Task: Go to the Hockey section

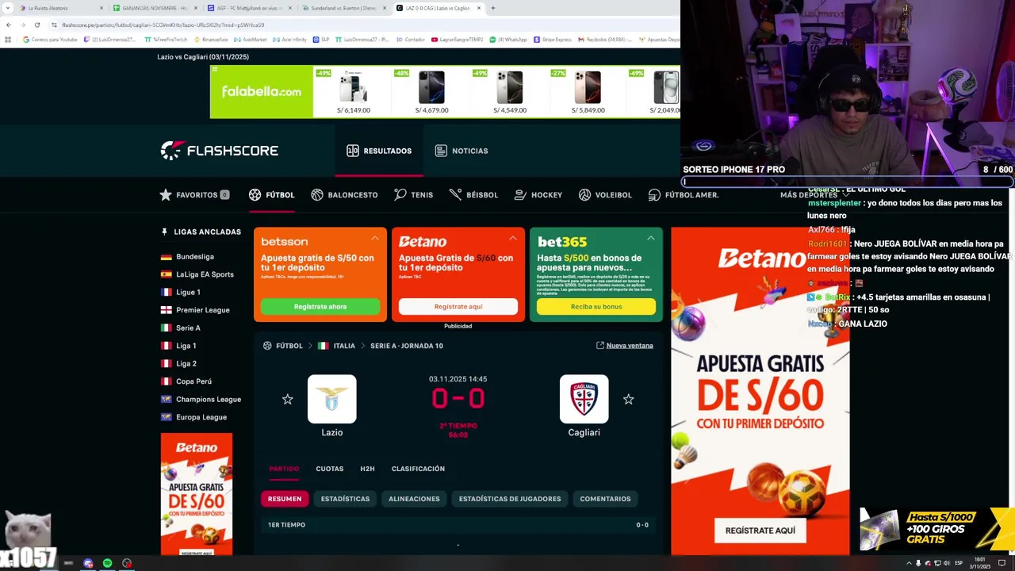Action: (538, 194)
